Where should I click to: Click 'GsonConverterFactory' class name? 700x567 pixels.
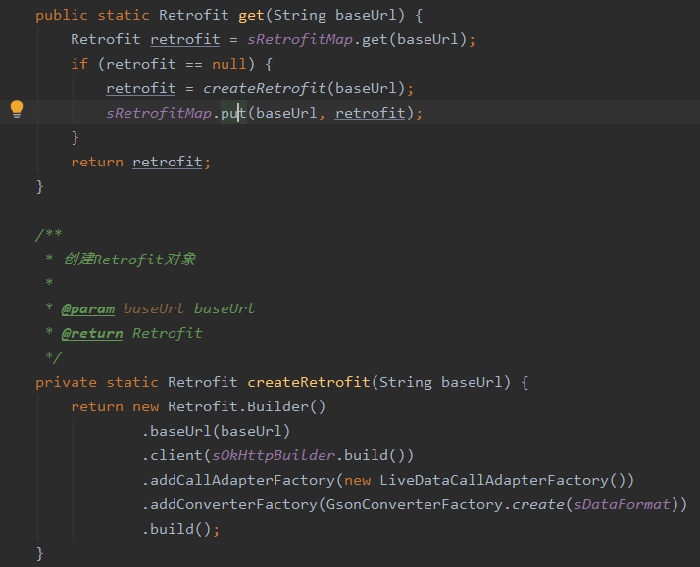pyautogui.click(x=415, y=505)
